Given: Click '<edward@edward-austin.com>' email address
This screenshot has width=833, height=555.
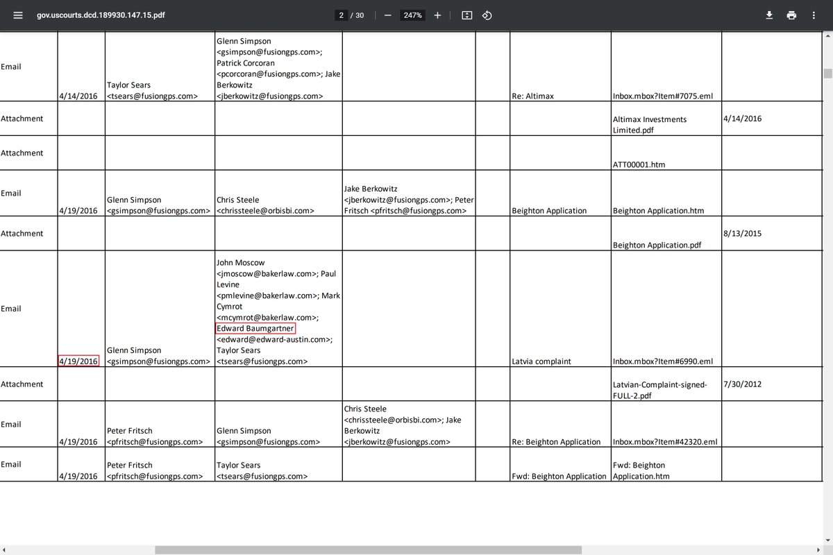Looking at the screenshot, I should pyautogui.click(x=274, y=339).
